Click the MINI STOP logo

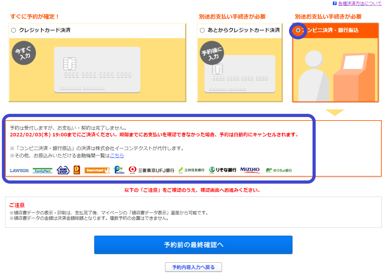point(63,170)
